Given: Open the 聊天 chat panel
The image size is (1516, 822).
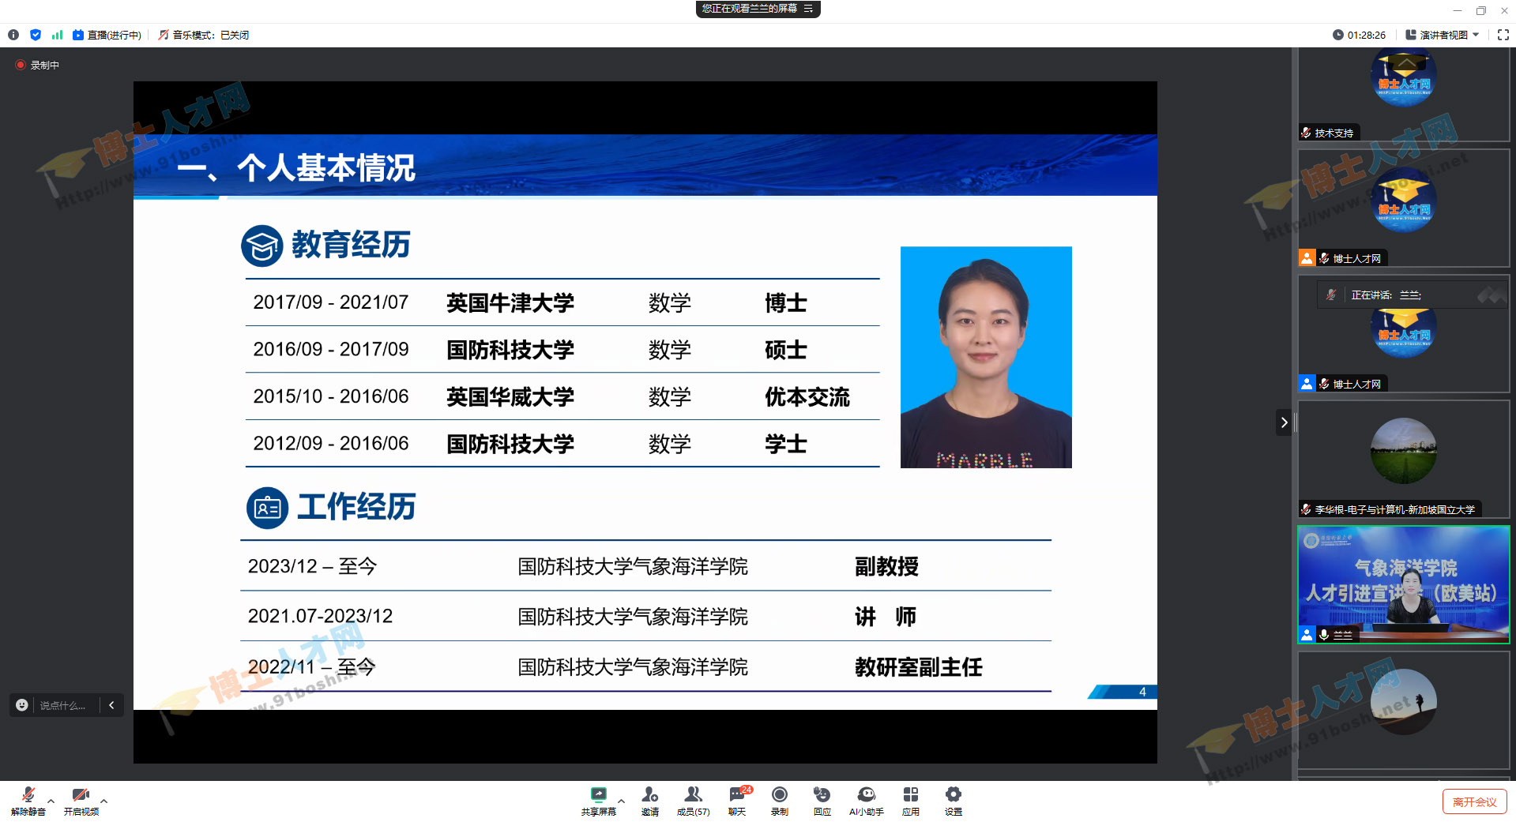Looking at the screenshot, I should tap(737, 801).
